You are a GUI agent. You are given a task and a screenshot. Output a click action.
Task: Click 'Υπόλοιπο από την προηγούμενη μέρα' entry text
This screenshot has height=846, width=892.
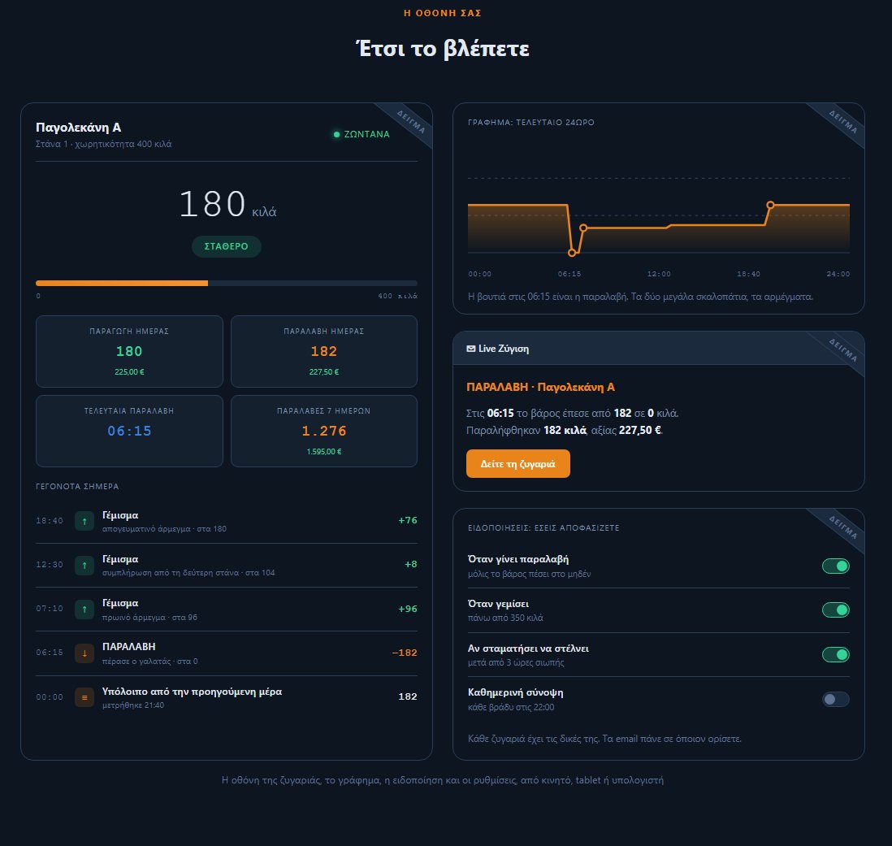pos(193,692)
